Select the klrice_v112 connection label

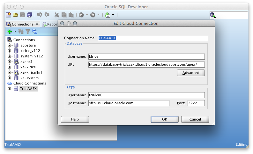pyautogui.click(x=30, y=51)
